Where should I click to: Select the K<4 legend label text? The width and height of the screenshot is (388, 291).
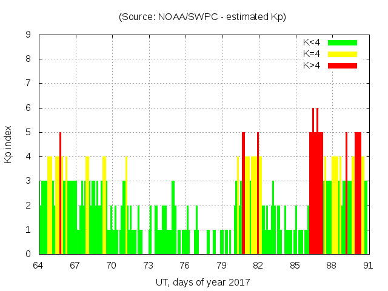tap(312, 42)
